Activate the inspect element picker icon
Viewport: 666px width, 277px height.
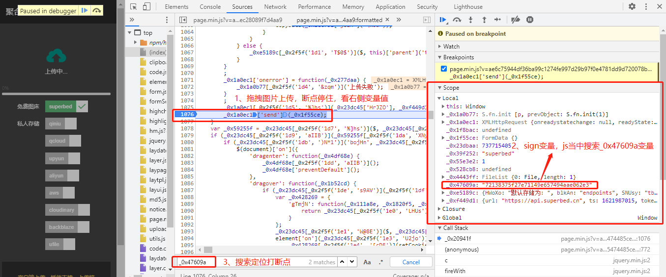pyautogui.click(x=133, y=6)
